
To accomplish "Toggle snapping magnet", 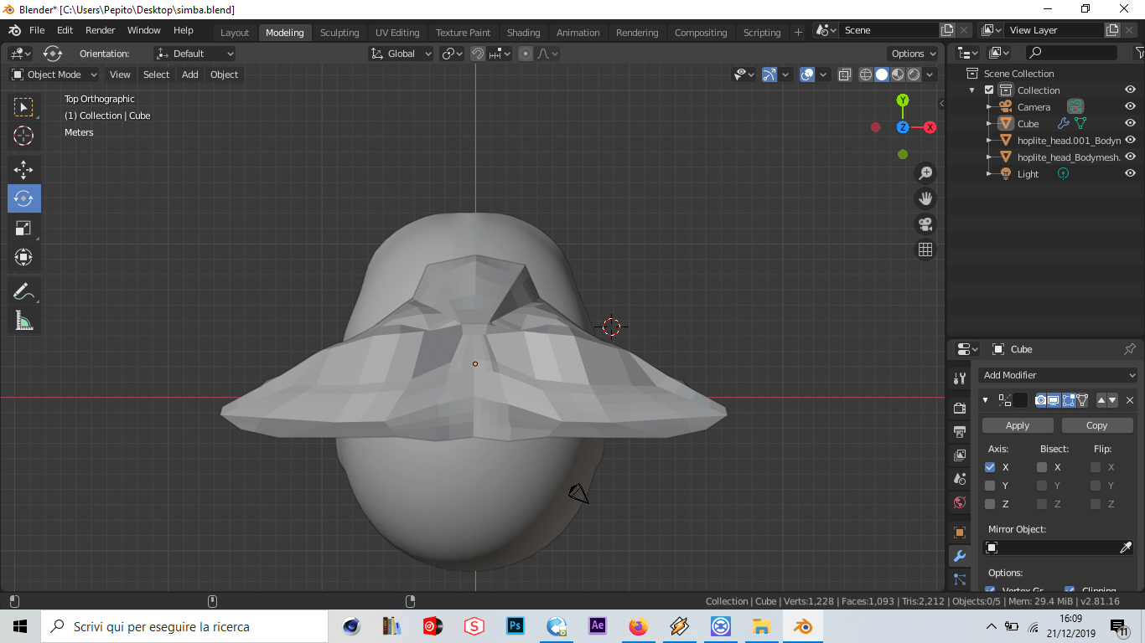I will pos(478,54).
